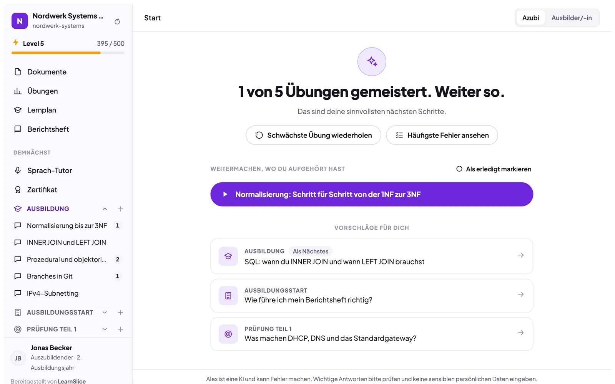The image size is (615, 384).
Task: Go to Lernplan
Action: click(x=68, y=110)
